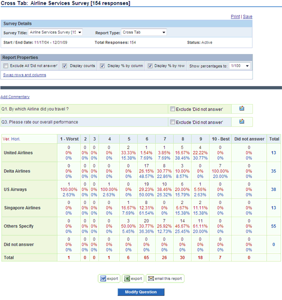Click the 61.11% value in Others Specify row
282x300 pixels.
tap(200, 226)
